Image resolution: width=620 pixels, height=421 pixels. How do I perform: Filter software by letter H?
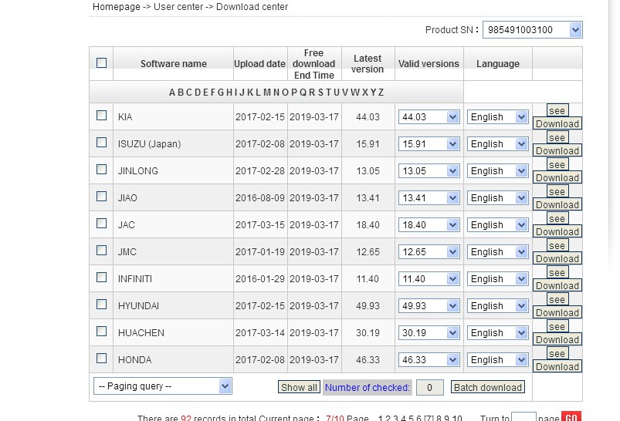click(229, 93)
